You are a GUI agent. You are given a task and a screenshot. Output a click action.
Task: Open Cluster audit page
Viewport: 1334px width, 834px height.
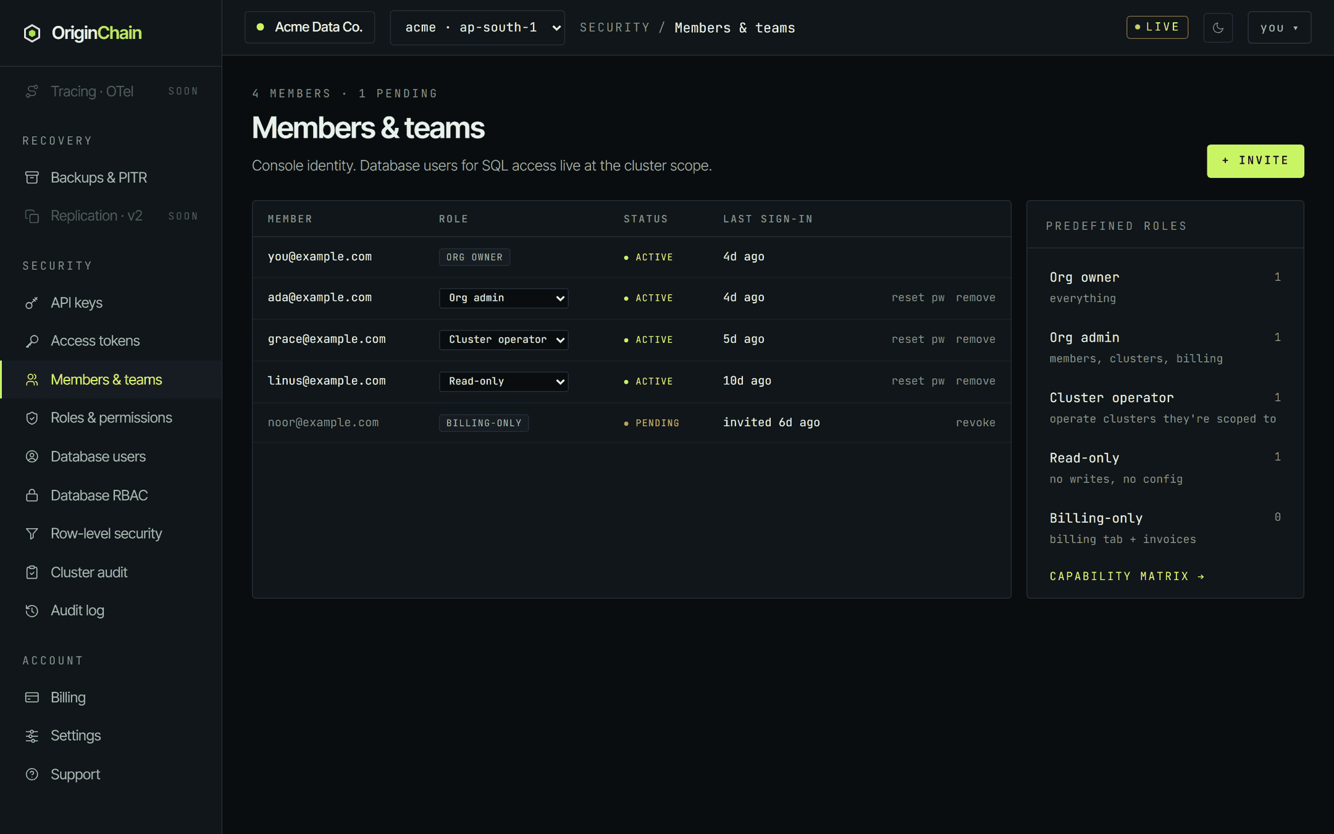[x=111, y=572]
